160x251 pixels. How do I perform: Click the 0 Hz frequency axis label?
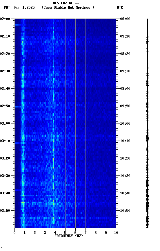coord(14,233)
